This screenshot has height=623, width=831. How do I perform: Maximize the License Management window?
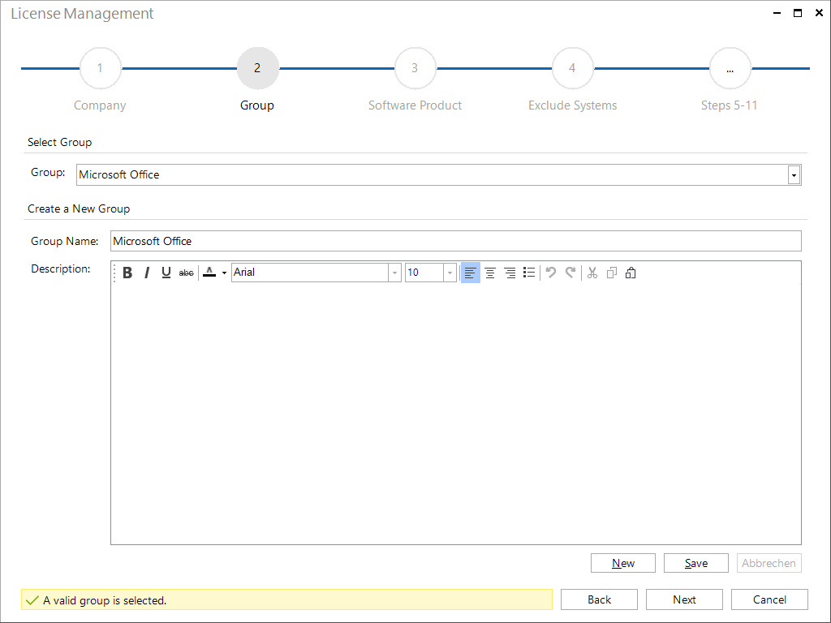[798, 13]
